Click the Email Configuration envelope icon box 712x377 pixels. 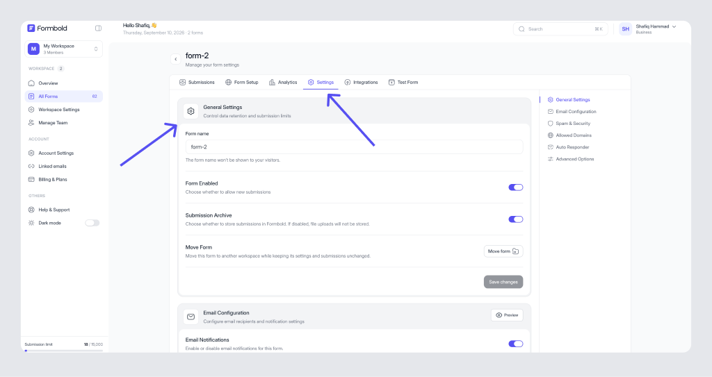(x=191, y=317)
